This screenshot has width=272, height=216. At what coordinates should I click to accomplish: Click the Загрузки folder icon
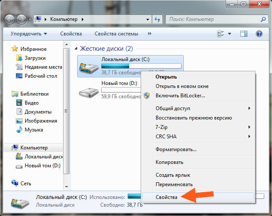[x=19, y=58]
